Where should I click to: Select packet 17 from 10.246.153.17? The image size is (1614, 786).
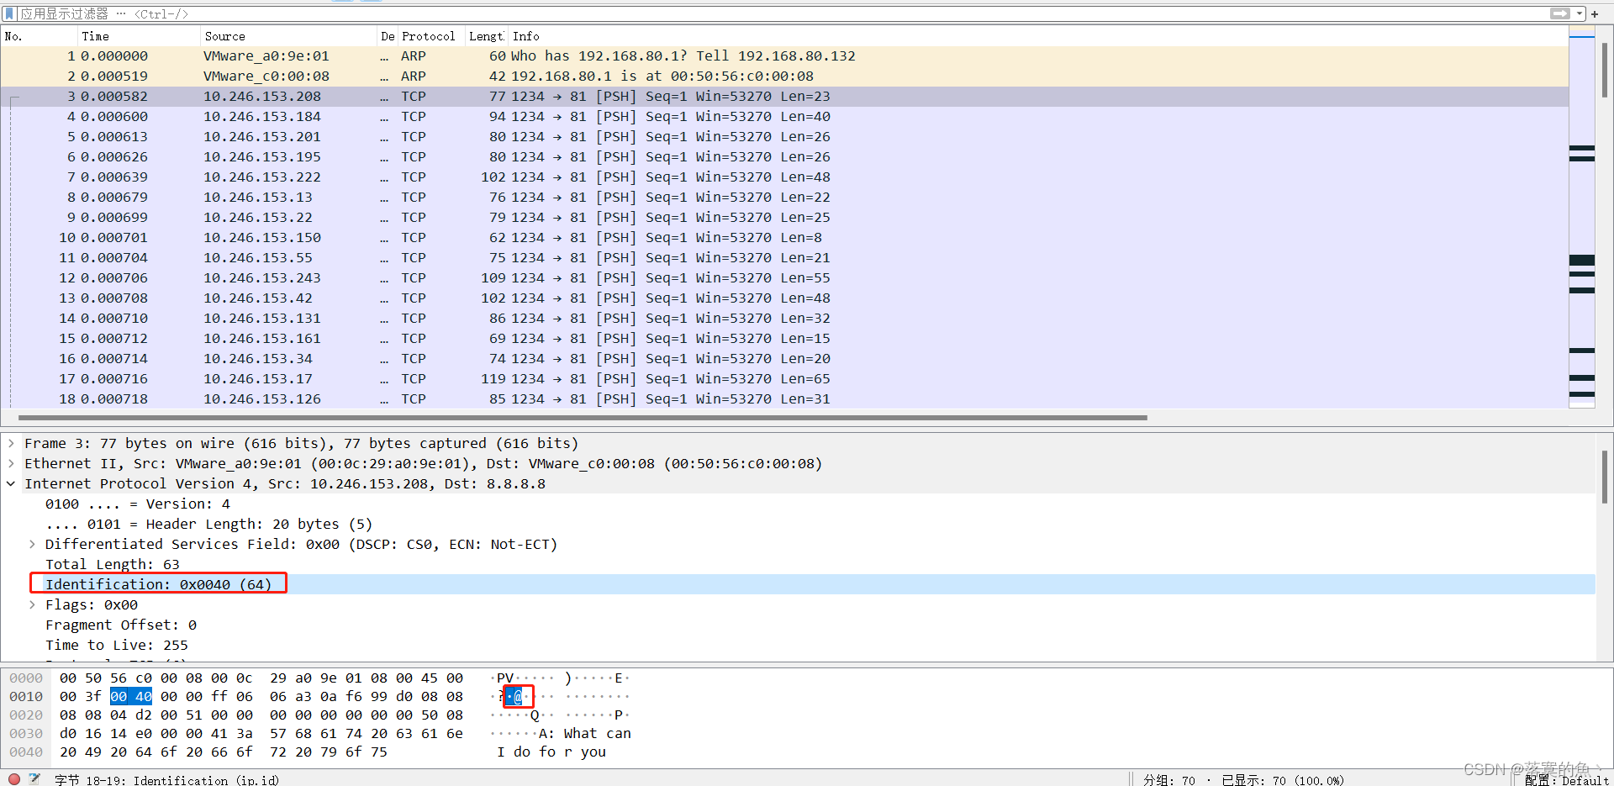[x=784, y=379]
